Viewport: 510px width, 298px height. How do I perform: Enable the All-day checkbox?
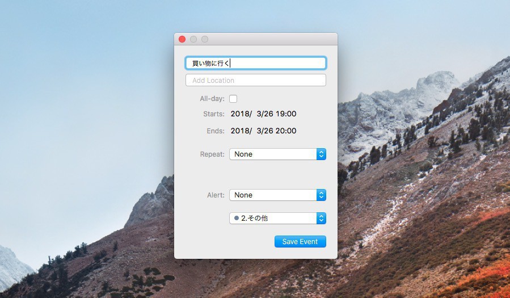tap(233, 99)
